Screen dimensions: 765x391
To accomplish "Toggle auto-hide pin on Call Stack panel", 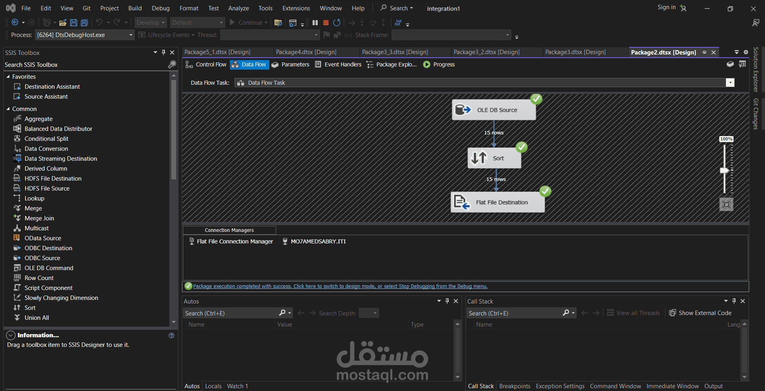I will (734, 301).
